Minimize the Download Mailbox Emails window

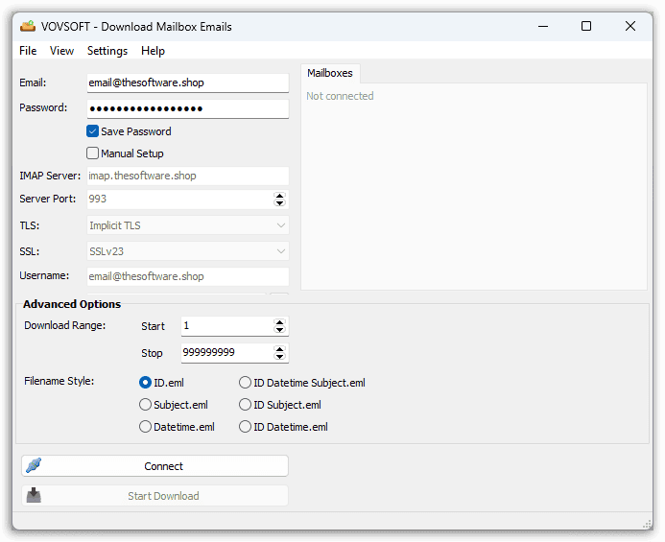coord(543,26)
